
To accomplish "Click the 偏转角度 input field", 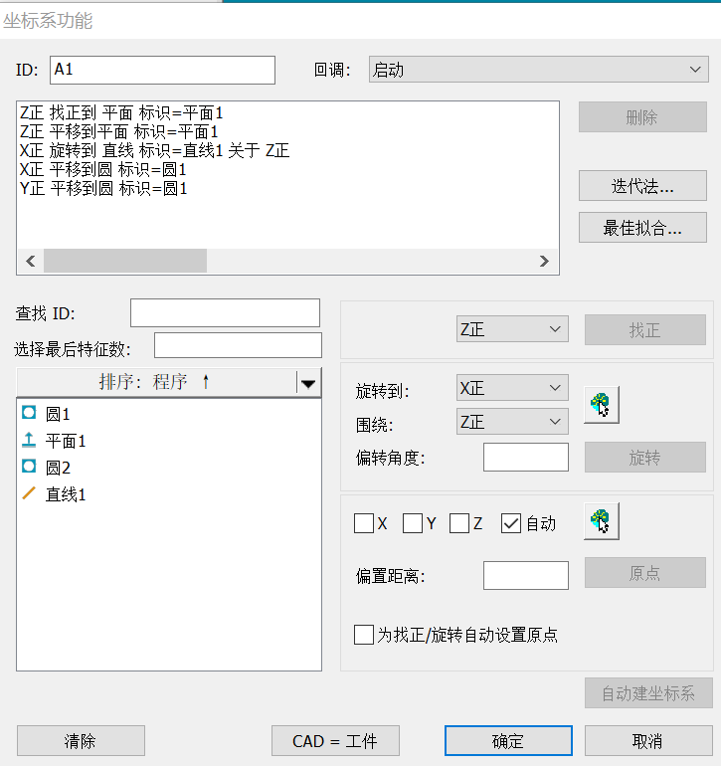I will [x=525, y=458].
